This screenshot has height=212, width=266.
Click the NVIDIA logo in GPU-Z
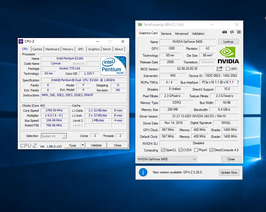pos(228,55)
